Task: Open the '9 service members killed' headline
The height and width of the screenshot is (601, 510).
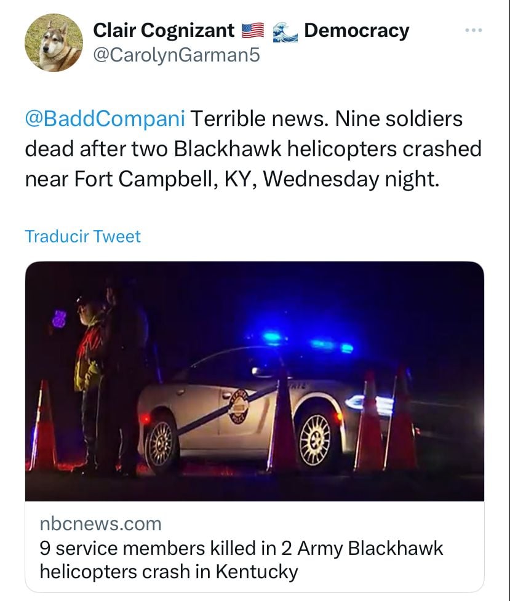Action: (x=241, y=560)
